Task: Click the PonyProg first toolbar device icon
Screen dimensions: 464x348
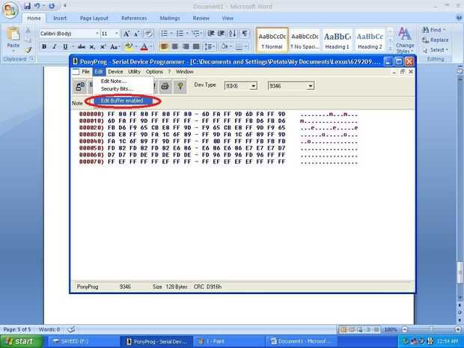Action: tap(80, 86)
